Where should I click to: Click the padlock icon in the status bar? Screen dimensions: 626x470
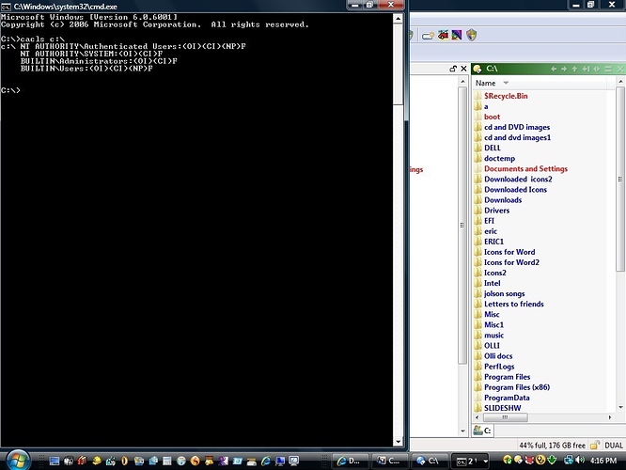(595, 445)
